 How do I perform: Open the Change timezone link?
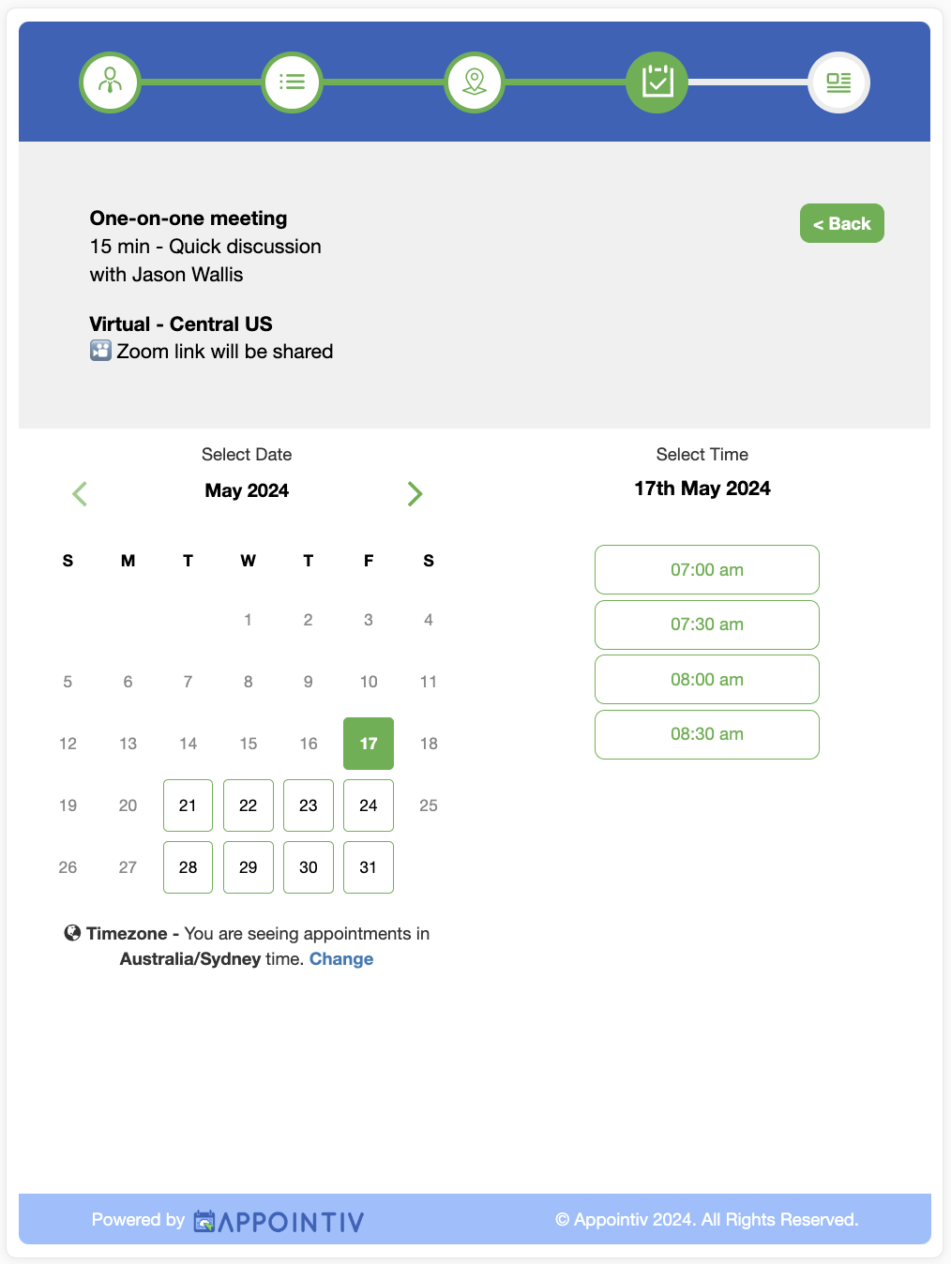[x=341, y=958]
